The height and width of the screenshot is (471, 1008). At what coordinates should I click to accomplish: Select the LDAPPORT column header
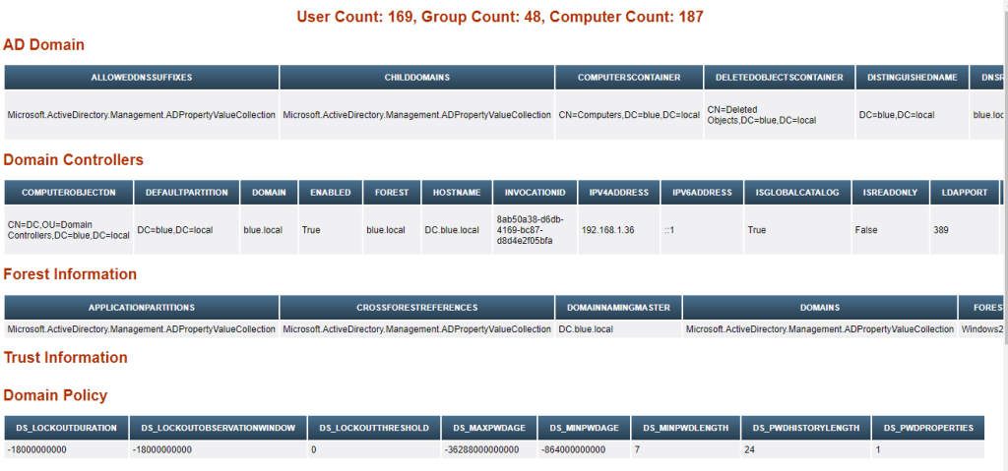(964, 193)
